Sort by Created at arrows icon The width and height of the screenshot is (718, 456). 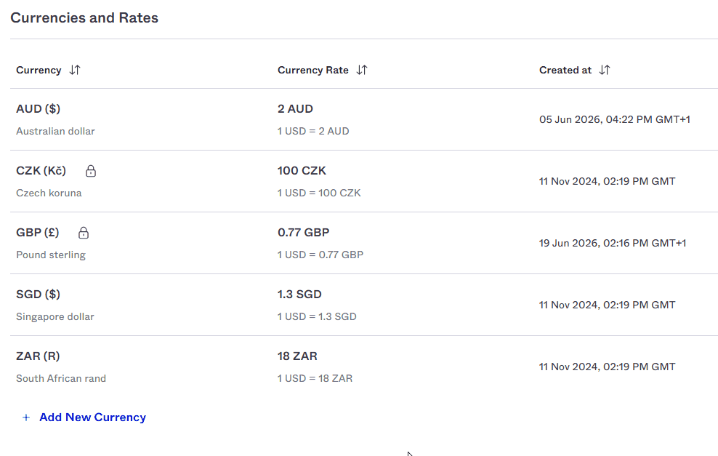tap(605, 70)
